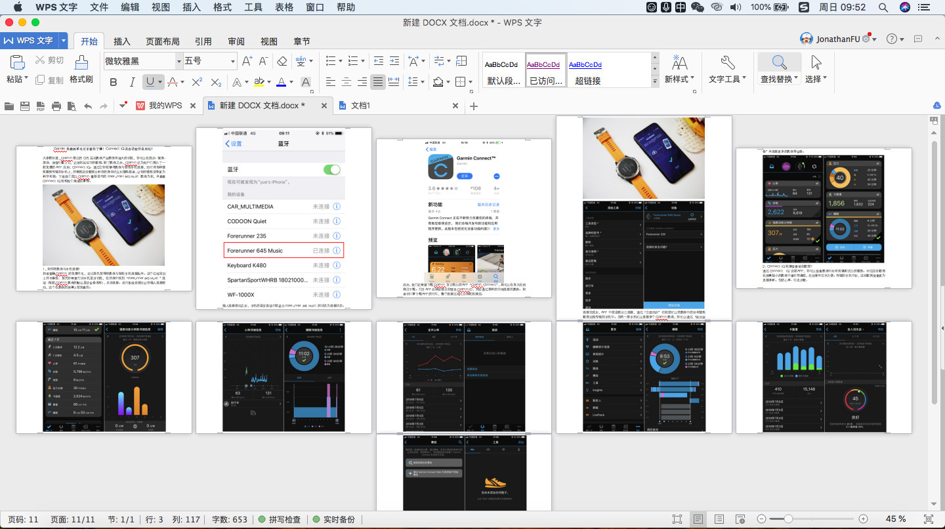Expand font color dropdown arrow
945x529 pixels.
291,82
